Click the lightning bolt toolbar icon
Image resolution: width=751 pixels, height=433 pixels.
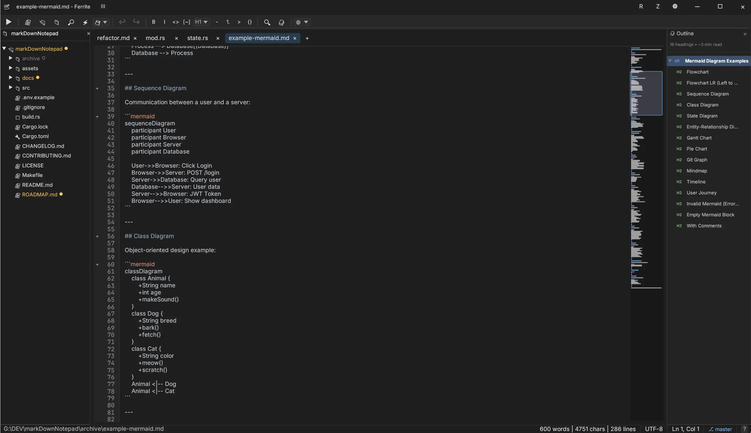pyautogui.click(x=85, y=22)
